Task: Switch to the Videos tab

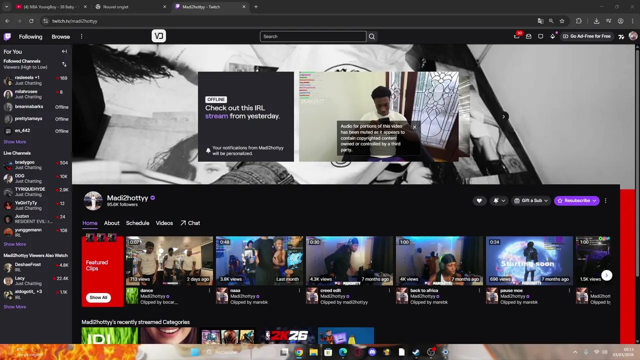Action: click(x=164, y=223)
